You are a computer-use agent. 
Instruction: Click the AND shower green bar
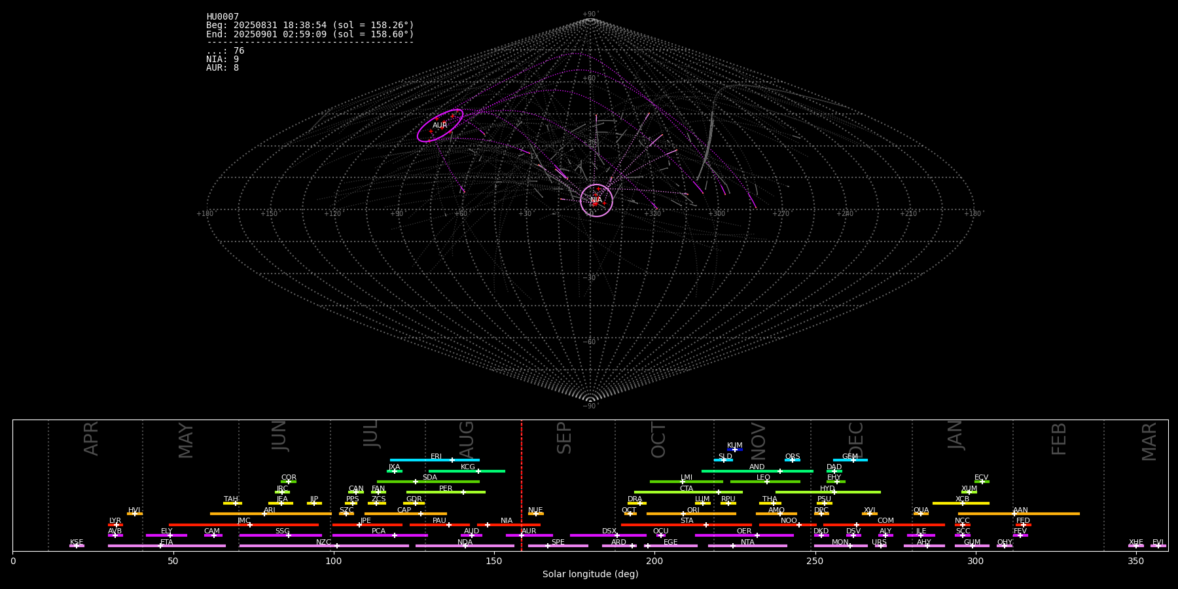757,471
